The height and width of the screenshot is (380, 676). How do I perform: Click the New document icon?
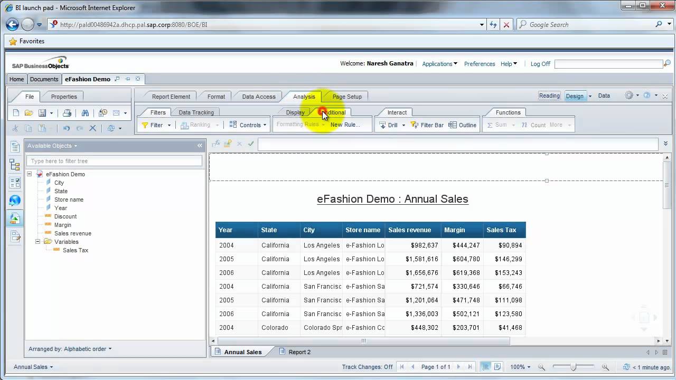[x=16, y=113]
